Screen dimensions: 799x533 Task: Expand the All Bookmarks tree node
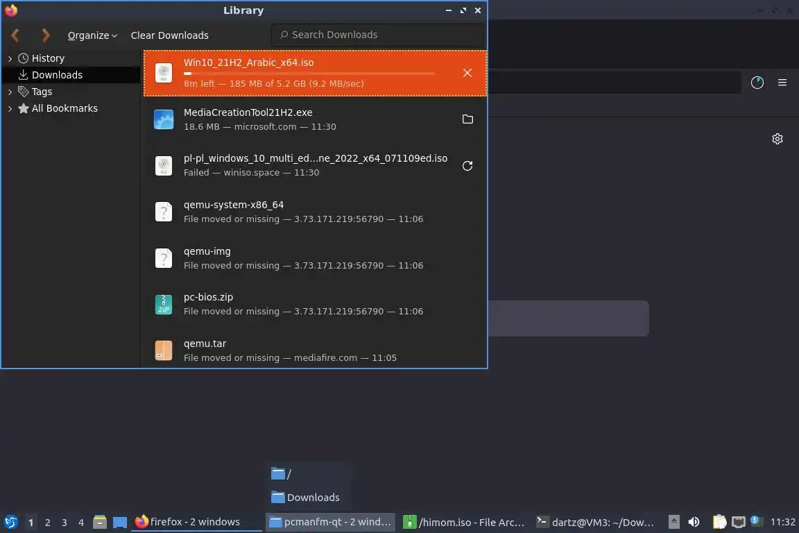(10, 109)
